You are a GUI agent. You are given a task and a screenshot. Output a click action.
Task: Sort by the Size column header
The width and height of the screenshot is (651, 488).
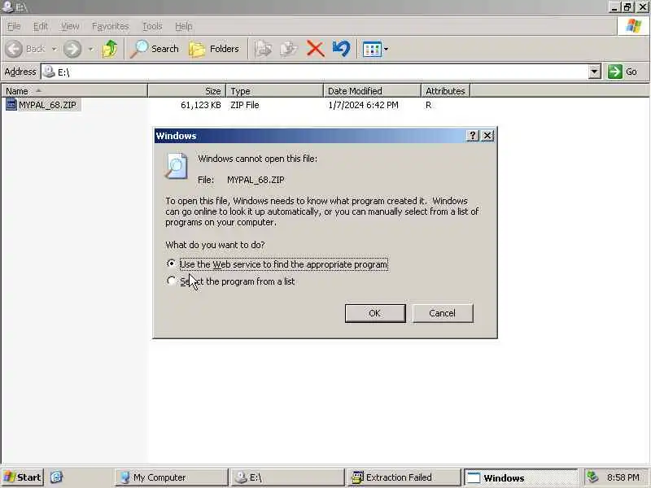click(x=187, y=90)
